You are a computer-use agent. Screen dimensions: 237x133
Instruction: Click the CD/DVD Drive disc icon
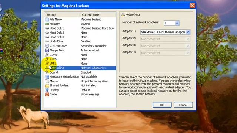point(47,46)
